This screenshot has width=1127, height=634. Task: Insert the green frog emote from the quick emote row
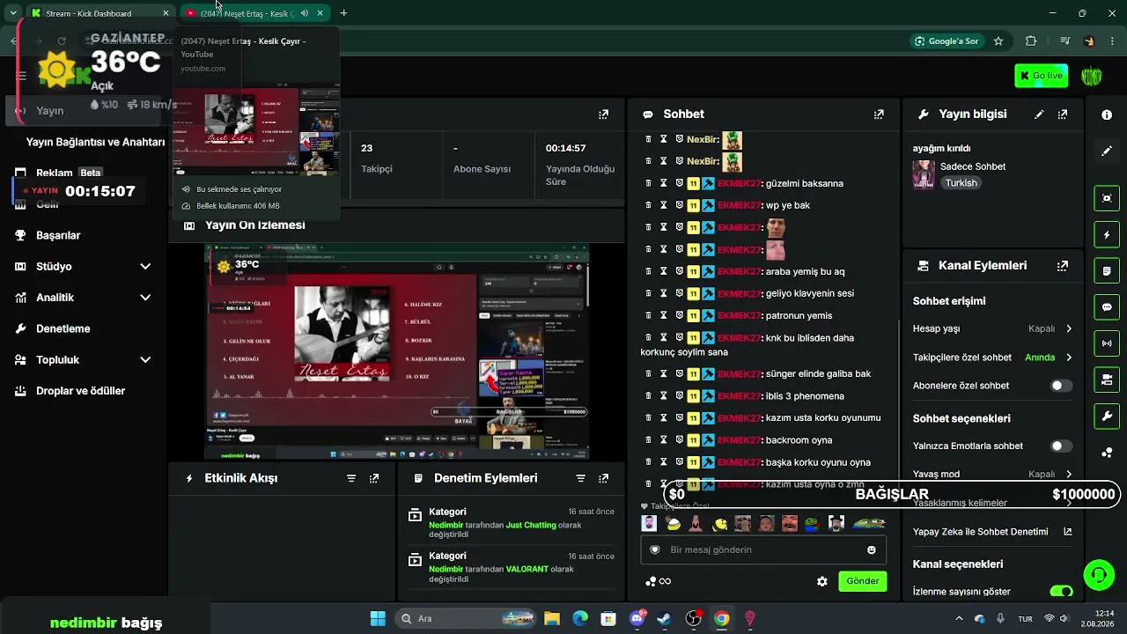point(812,524)
